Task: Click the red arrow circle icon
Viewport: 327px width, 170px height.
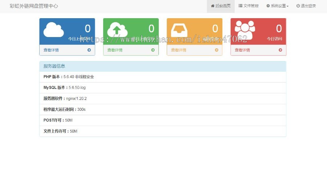Action: pyautogui.click(x=280, y=50)
